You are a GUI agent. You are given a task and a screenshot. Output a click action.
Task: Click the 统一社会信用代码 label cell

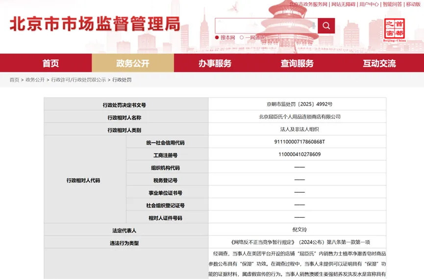click(x=167, y=142)
